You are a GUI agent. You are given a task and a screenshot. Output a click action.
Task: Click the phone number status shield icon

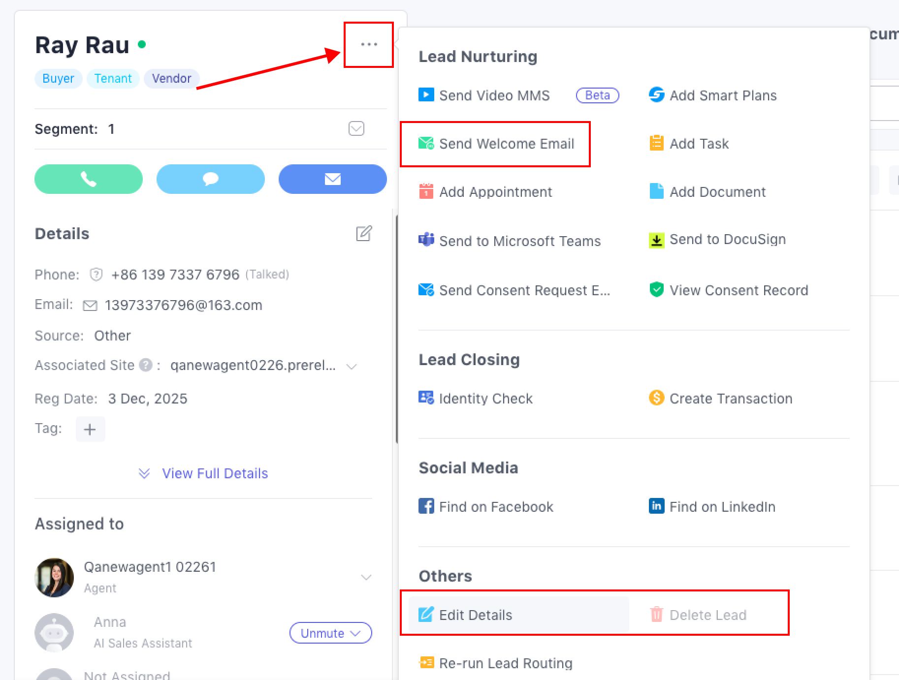coord(96,274)
